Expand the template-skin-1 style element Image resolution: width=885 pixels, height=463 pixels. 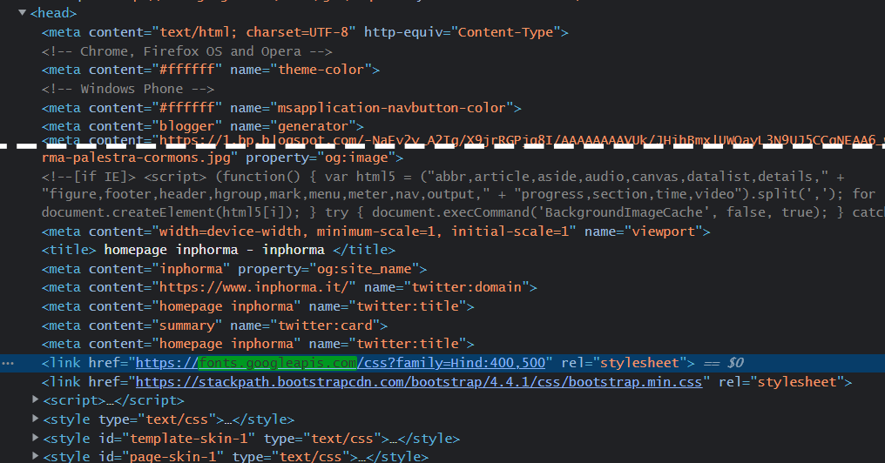[x=36, y=438]
